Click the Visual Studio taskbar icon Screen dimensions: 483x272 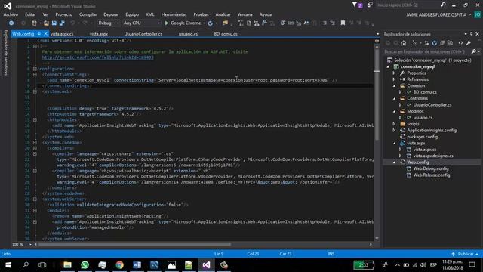[x=206, y=265]
